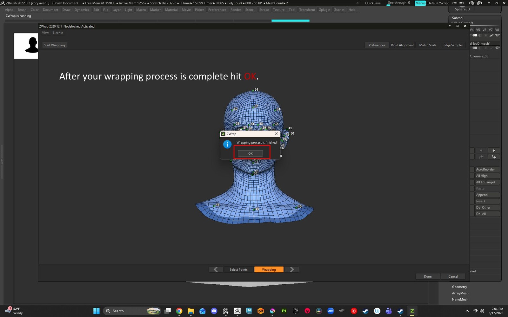The height and width of the screenshot is (317, 508).
Task: Click the QuickSave button
Action: pos(373,3)
